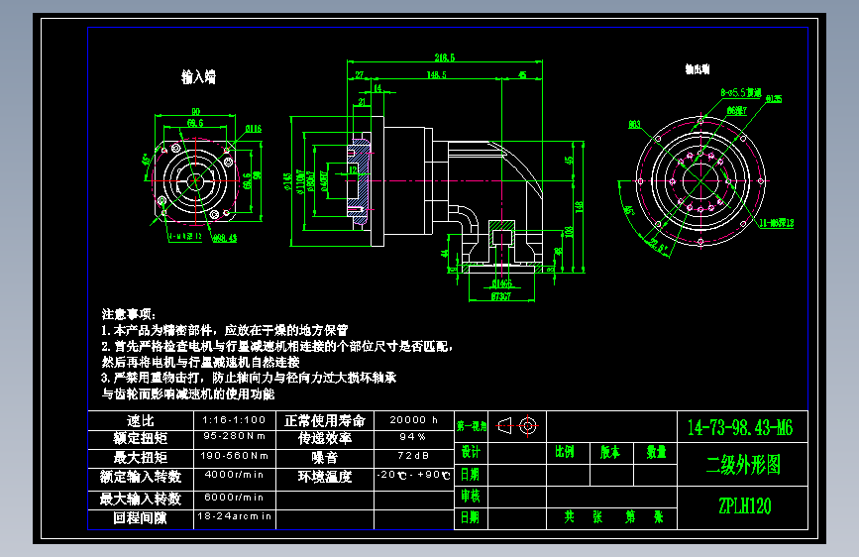Click the 1:16-1:100 ratio value
859x557 pixels.
click(234, 420)
